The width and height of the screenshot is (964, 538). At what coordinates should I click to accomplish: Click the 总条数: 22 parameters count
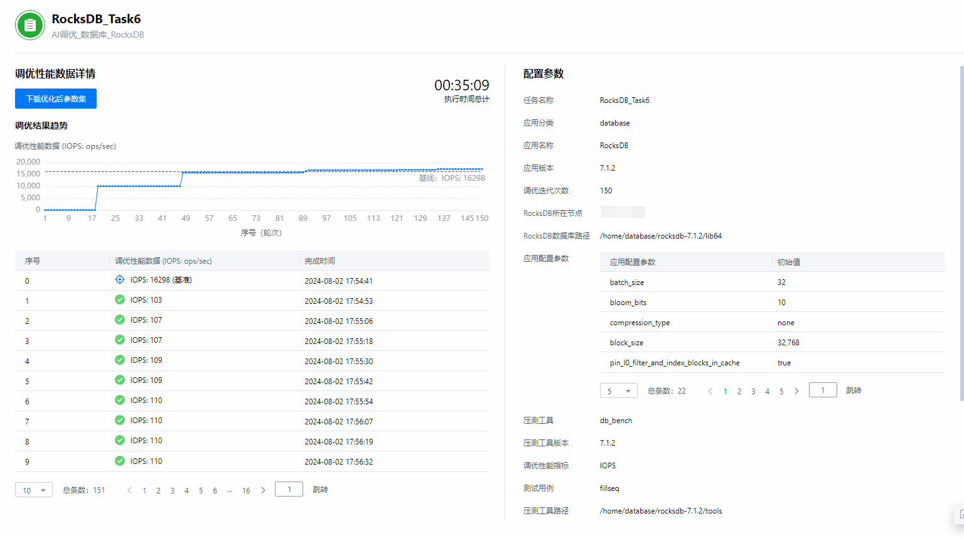tap(667, 391)
